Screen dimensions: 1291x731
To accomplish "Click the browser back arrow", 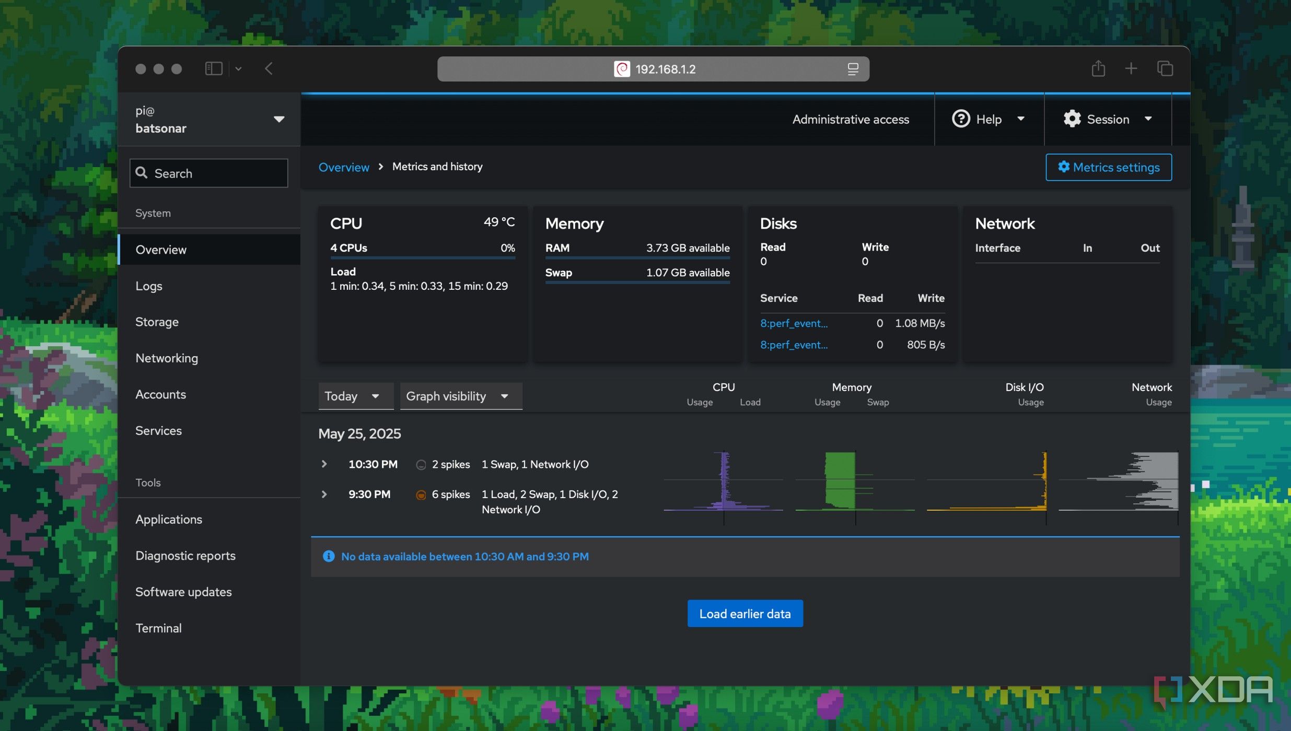I will 269,68.
